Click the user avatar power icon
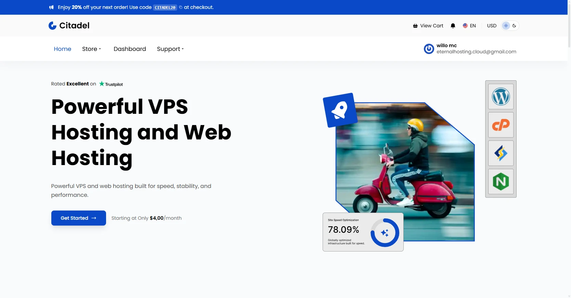The height and width of the screenshot is (298, 571). pyautogui.click(x=429, y=49)
